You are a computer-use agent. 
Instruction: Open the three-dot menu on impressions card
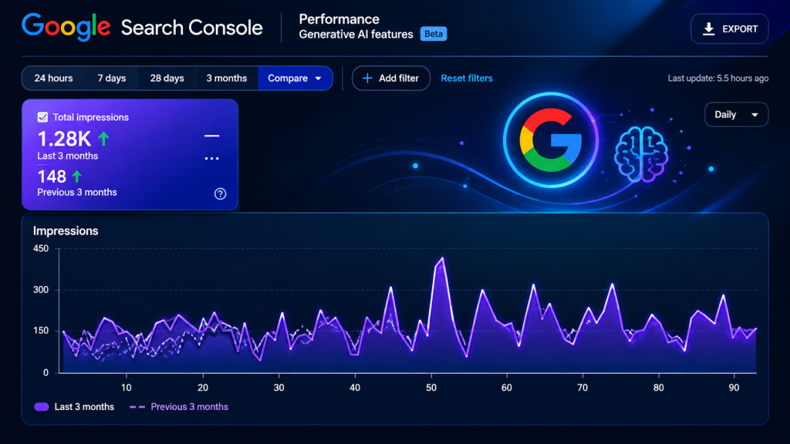pyautogui.click(x=211, y=159)
